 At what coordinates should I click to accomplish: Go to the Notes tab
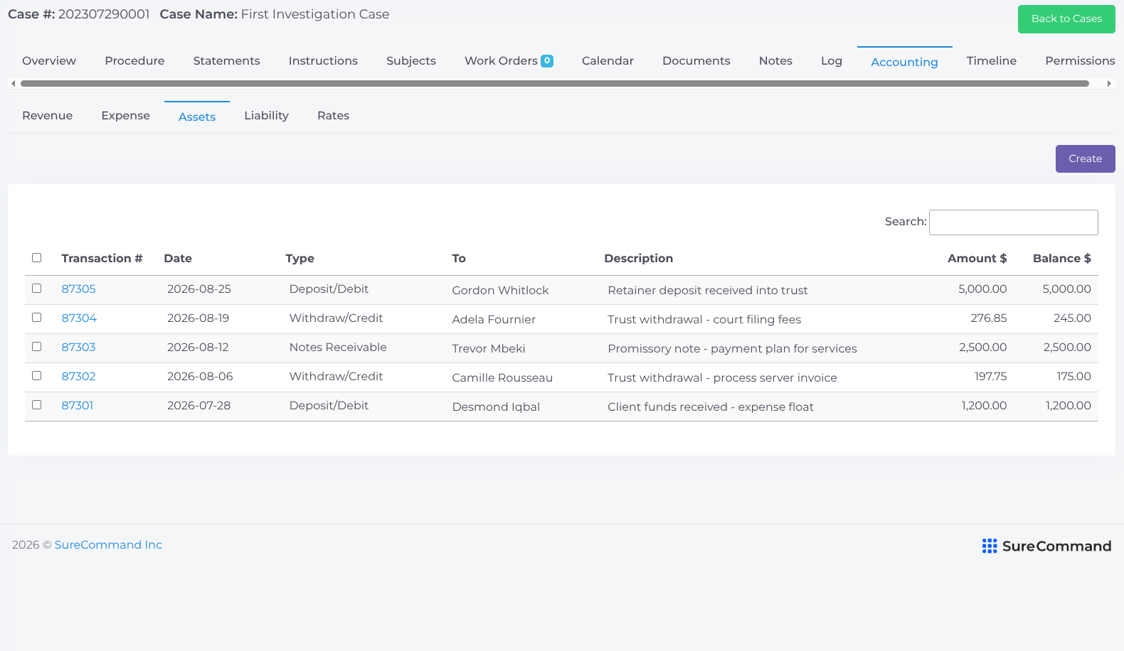pyautogui.click(x=775, y=61)
